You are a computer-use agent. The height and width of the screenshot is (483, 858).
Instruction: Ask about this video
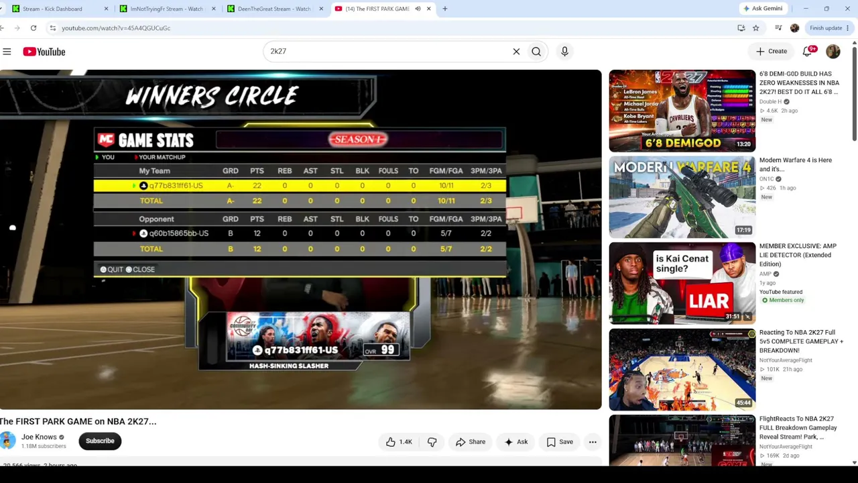coord(516,442)
